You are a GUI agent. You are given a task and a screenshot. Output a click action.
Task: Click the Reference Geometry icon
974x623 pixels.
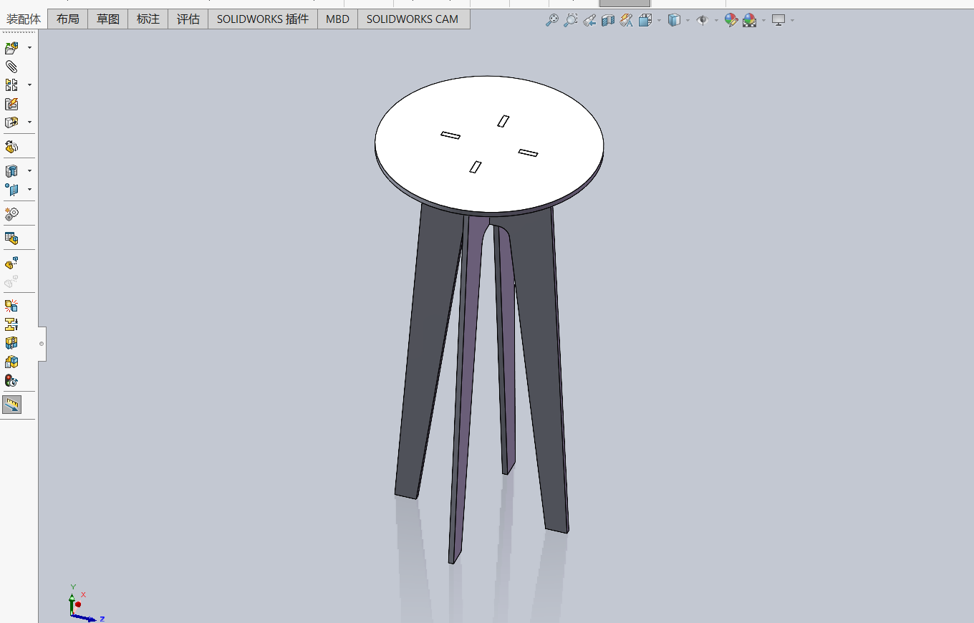click(x=11, y=189)
